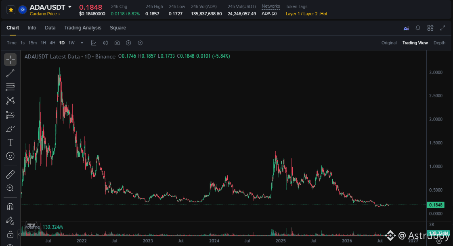Open the Square tab
453x246 pixels.
pyautogui.click(x=118, y=28)
